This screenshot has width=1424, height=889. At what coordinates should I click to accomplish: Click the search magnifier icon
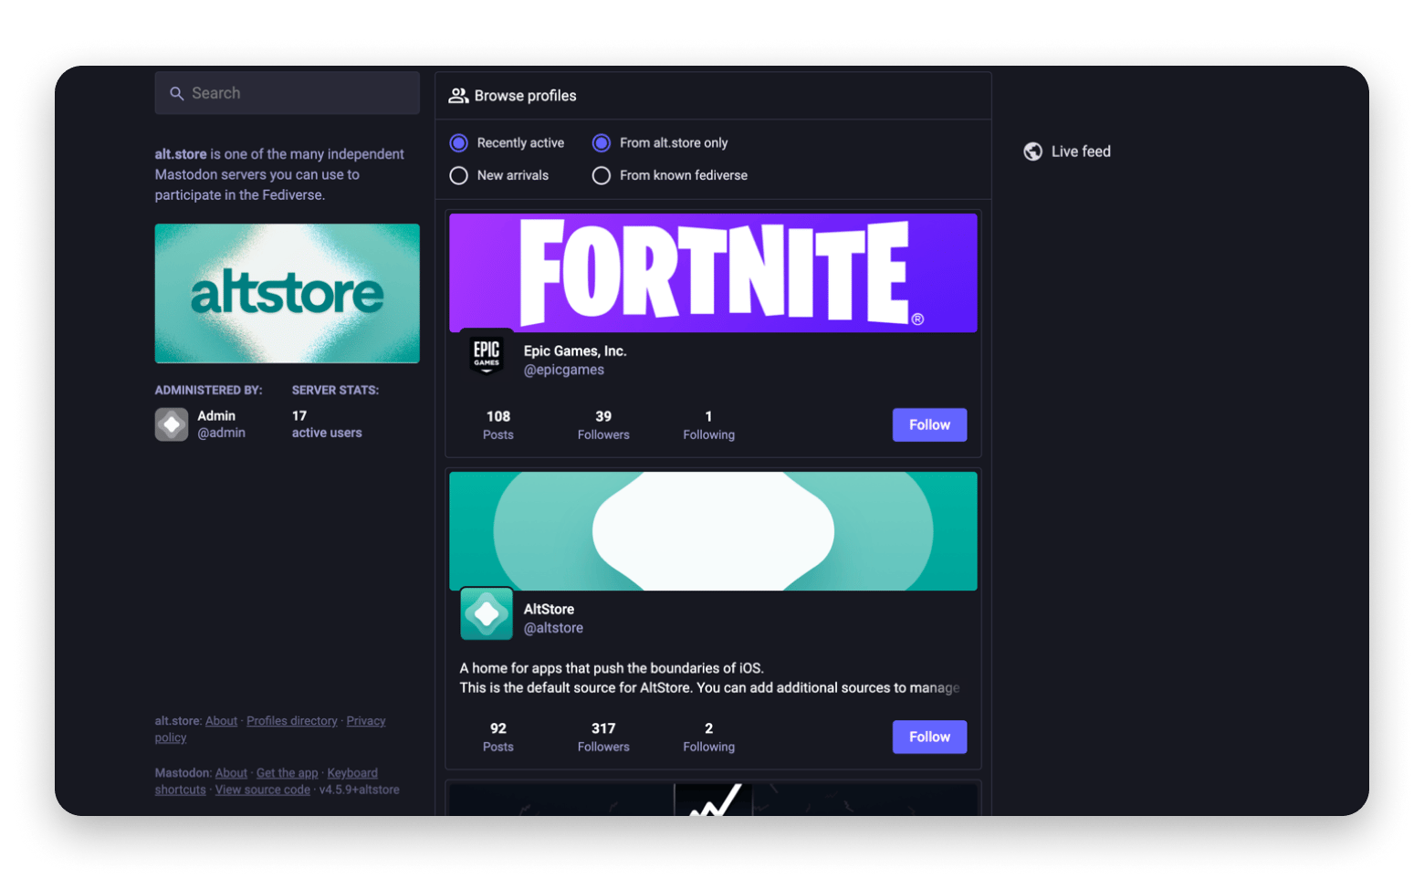pos(177,93)
